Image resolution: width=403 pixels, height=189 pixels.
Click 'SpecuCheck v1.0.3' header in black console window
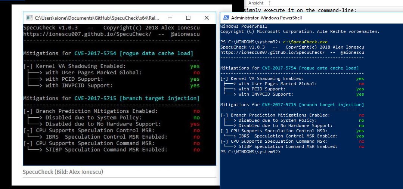[50, 28]
